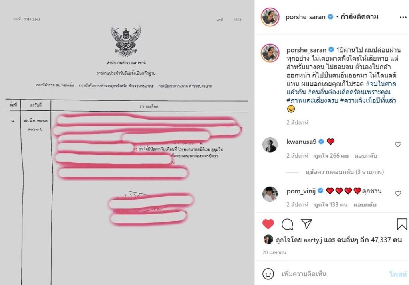The width and height of the screenshot is (409, 285).
Task: Like kwanusa9's comment heart
Action: pos(398,144)
